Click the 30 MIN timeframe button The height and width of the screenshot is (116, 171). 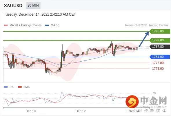pos(33,5)
